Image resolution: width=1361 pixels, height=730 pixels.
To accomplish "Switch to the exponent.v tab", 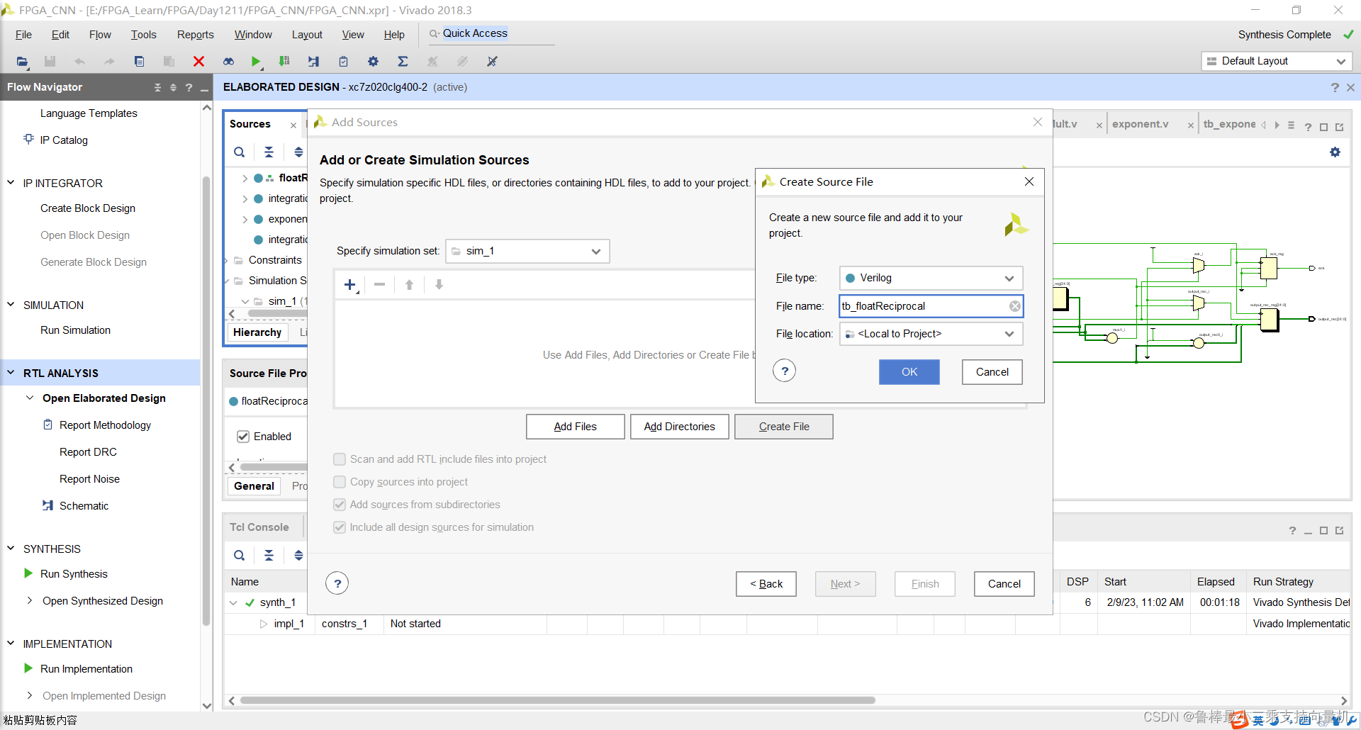I will pos(1140,124).
